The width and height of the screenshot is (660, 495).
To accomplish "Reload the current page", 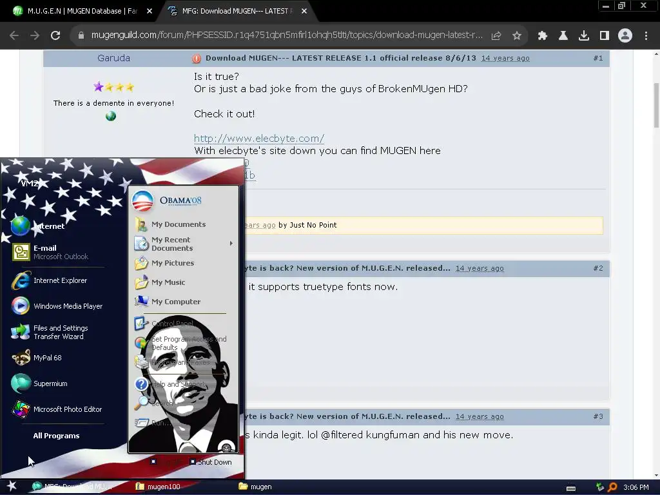I will pyautogui.click(x=55, y=35).
